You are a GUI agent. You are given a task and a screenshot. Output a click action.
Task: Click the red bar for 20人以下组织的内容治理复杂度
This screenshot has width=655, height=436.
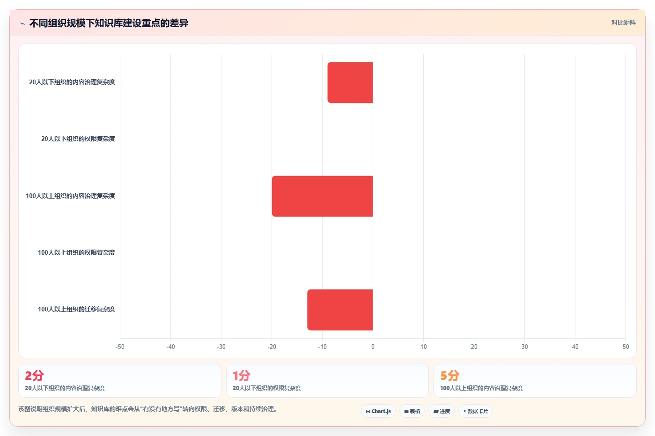click(350, 82)
